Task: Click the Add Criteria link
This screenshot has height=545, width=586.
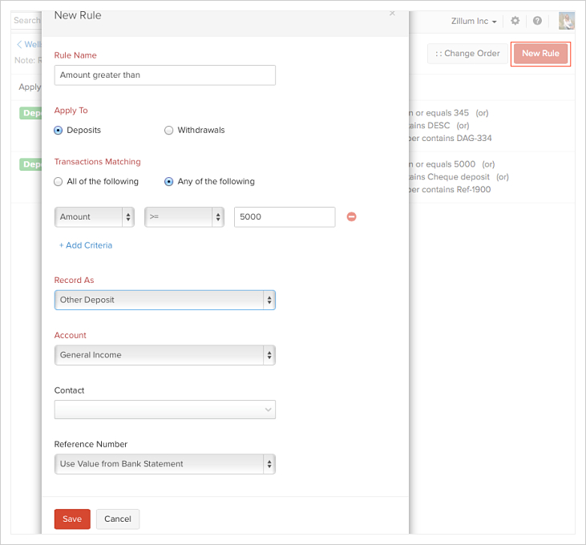Action: click(86, 245)
